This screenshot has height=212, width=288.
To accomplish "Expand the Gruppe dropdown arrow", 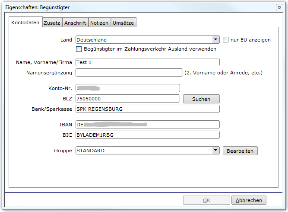I will pyautogui.click(x=215, y=151).
